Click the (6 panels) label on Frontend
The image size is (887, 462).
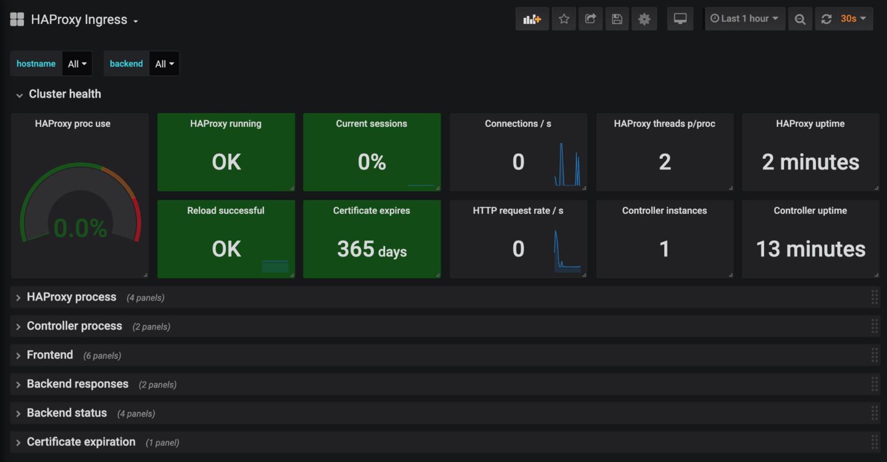(102, 356)
